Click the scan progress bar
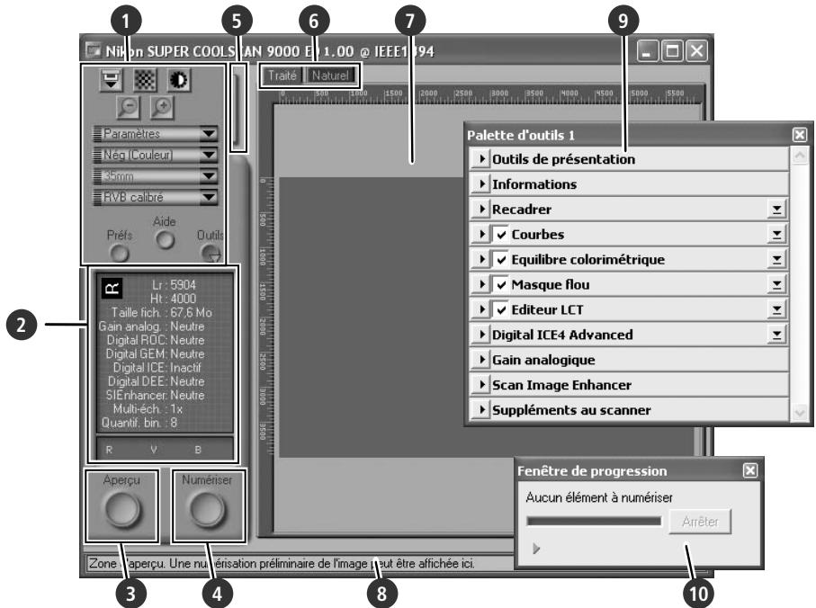 click(594, 521)
